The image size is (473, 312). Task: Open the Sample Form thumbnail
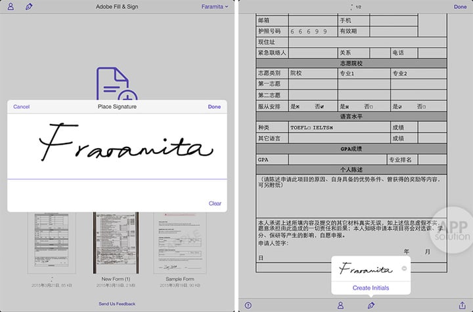179,243
